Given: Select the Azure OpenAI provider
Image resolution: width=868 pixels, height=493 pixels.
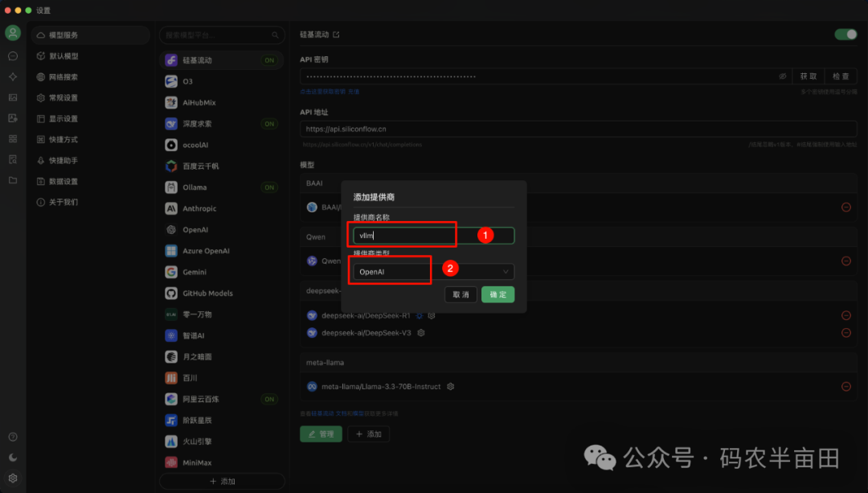Looking at the screenshot, I should click(x=222, y=251).
